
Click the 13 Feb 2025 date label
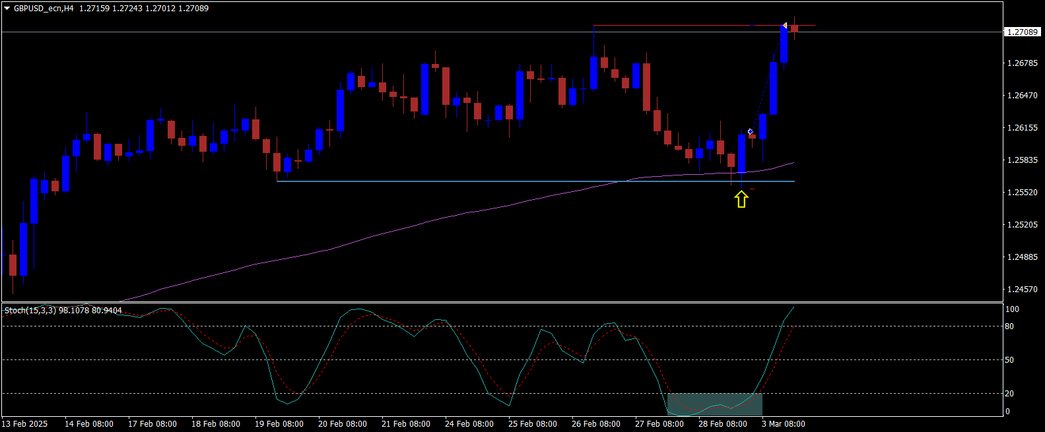[25, 424]
